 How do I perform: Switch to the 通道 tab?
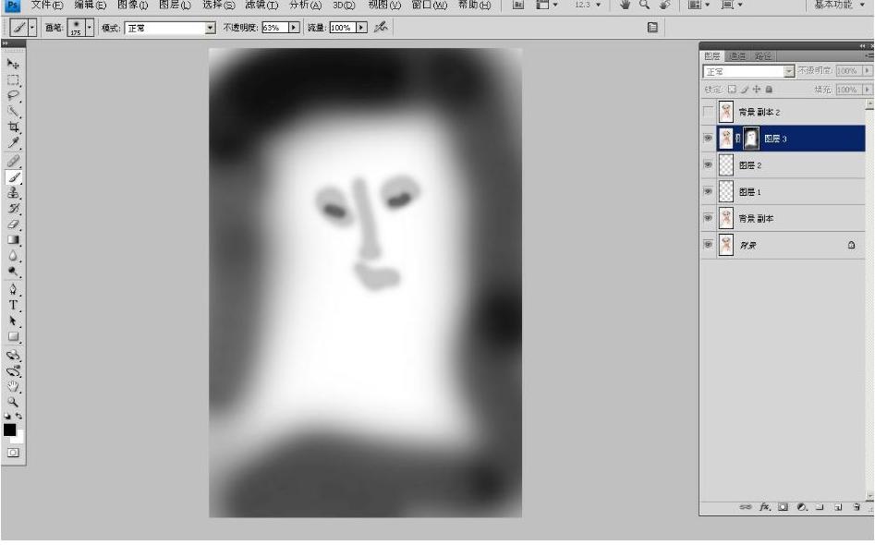tap(737, 56)
